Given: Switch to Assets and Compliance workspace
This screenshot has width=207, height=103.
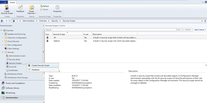Looking at the screenshot, I should tap(22, 83).
